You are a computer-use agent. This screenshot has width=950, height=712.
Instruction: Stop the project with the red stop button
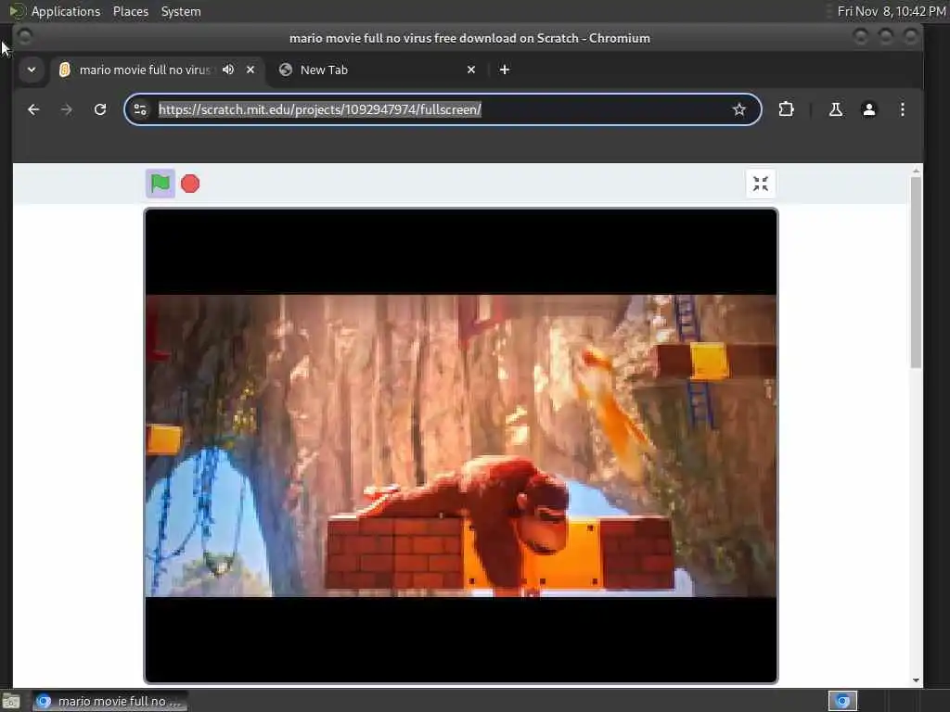coord(190,184)
